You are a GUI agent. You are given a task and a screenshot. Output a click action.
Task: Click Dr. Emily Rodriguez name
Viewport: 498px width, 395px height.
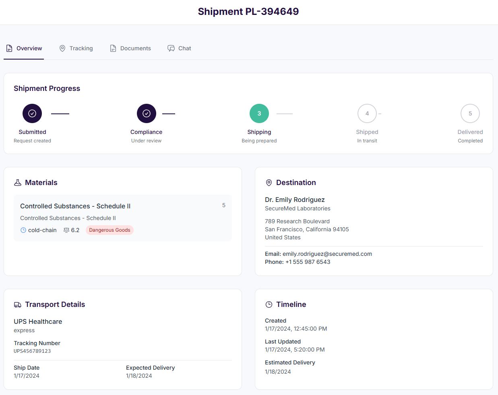click(x=295, y=200)
